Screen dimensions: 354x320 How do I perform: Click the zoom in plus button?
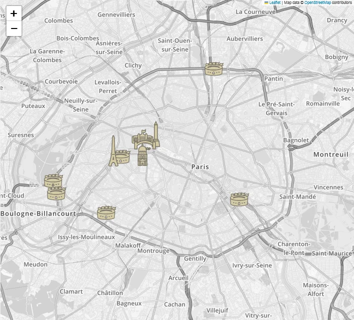click(13, 13)
